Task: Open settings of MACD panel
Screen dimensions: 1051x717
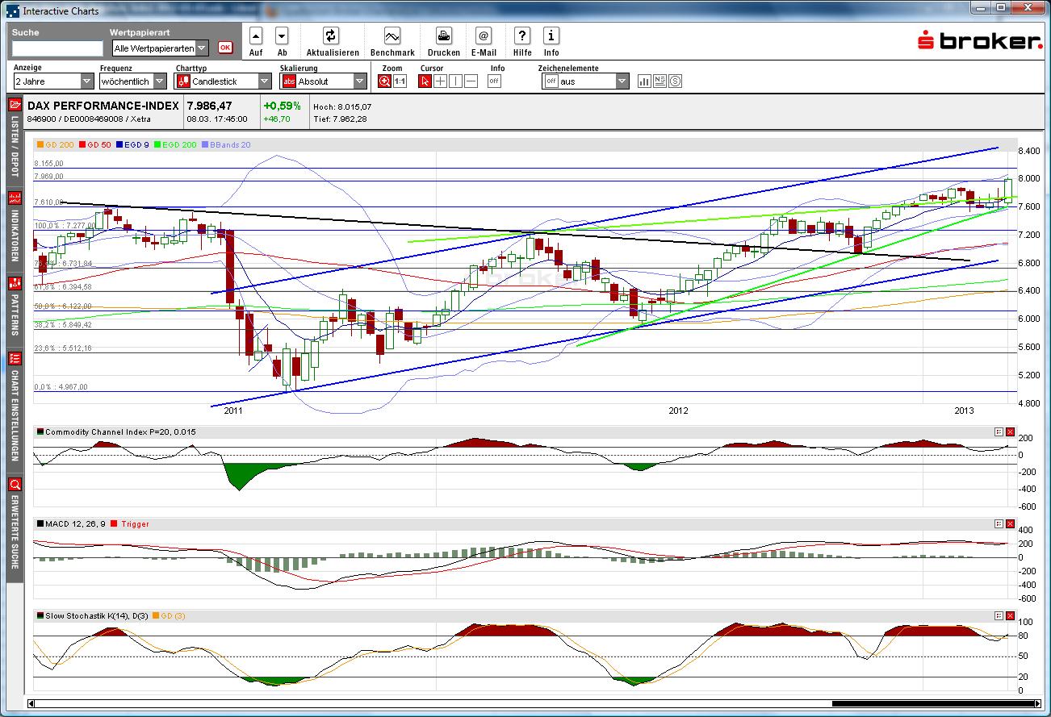Action: click(999, 523)
